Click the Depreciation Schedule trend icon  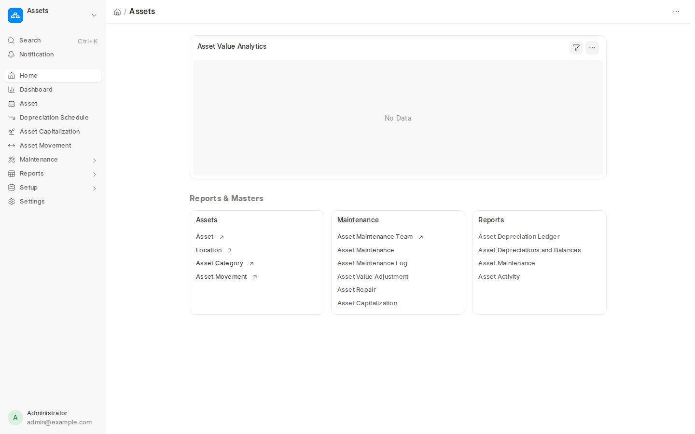click(x=12, y=118)
